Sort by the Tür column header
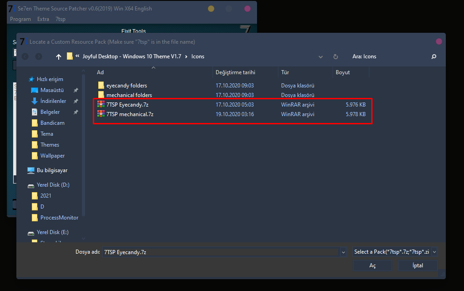 pos(285,72)
